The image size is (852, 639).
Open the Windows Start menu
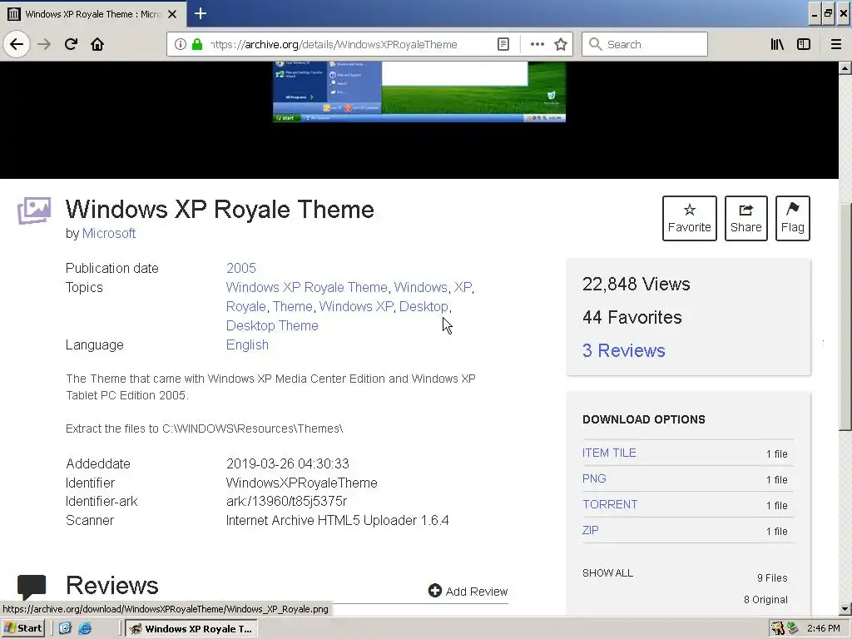click(22, 628)
